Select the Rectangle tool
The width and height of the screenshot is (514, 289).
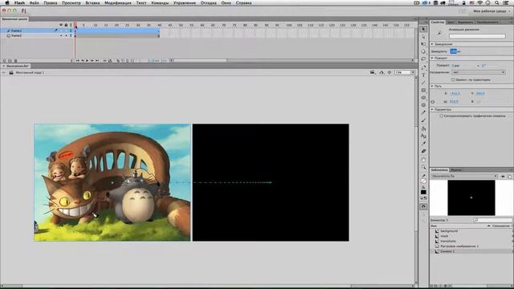[423, 90]
